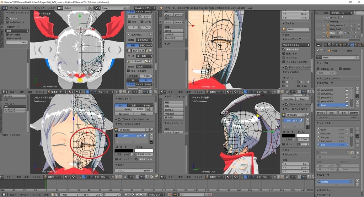
Task: Open the Blenderレンダー engine dropdown
Action: coord(145,8)
